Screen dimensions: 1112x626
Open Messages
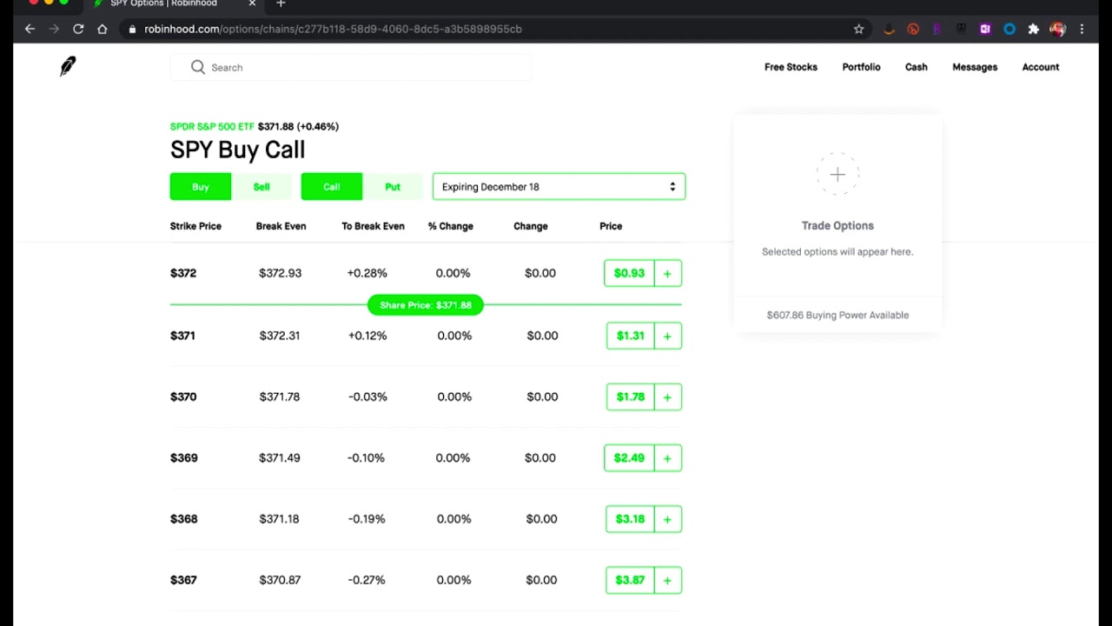click(975, 67)
